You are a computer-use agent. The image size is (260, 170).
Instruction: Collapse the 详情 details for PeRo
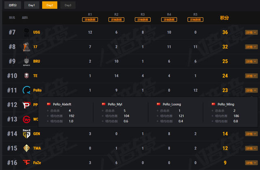[251, 90]
